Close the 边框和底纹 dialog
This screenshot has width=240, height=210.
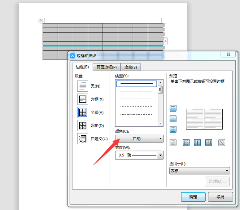pos(228,54)
